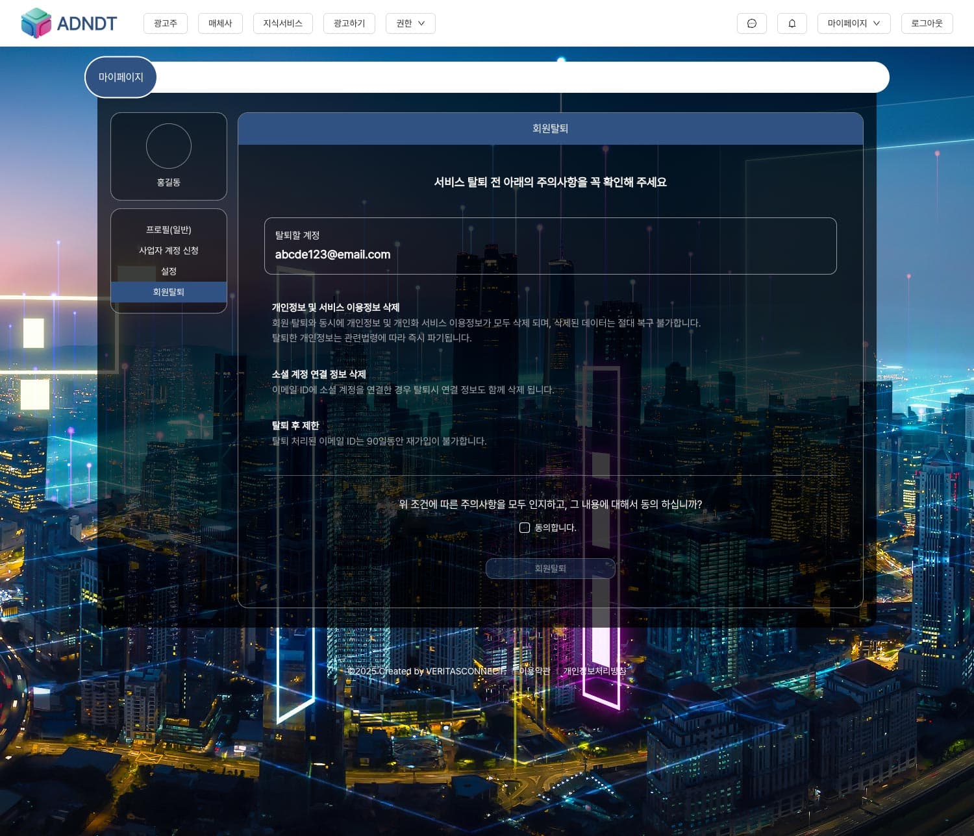Open the 광고주 menu item
This screenshot has height=836, width=974.
click(x=165, y=23)
